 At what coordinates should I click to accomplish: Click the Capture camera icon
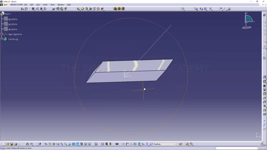tap(117, 144)
